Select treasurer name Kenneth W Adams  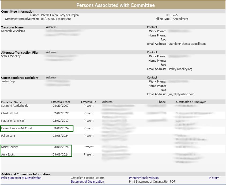pos(13,31)
